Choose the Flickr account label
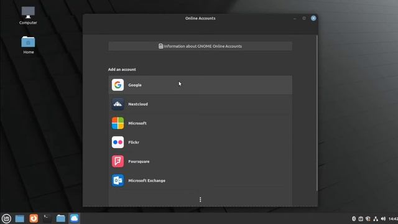 tap(134, 142)
